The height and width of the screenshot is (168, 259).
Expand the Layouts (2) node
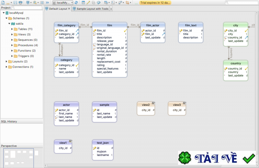(6, 62)
